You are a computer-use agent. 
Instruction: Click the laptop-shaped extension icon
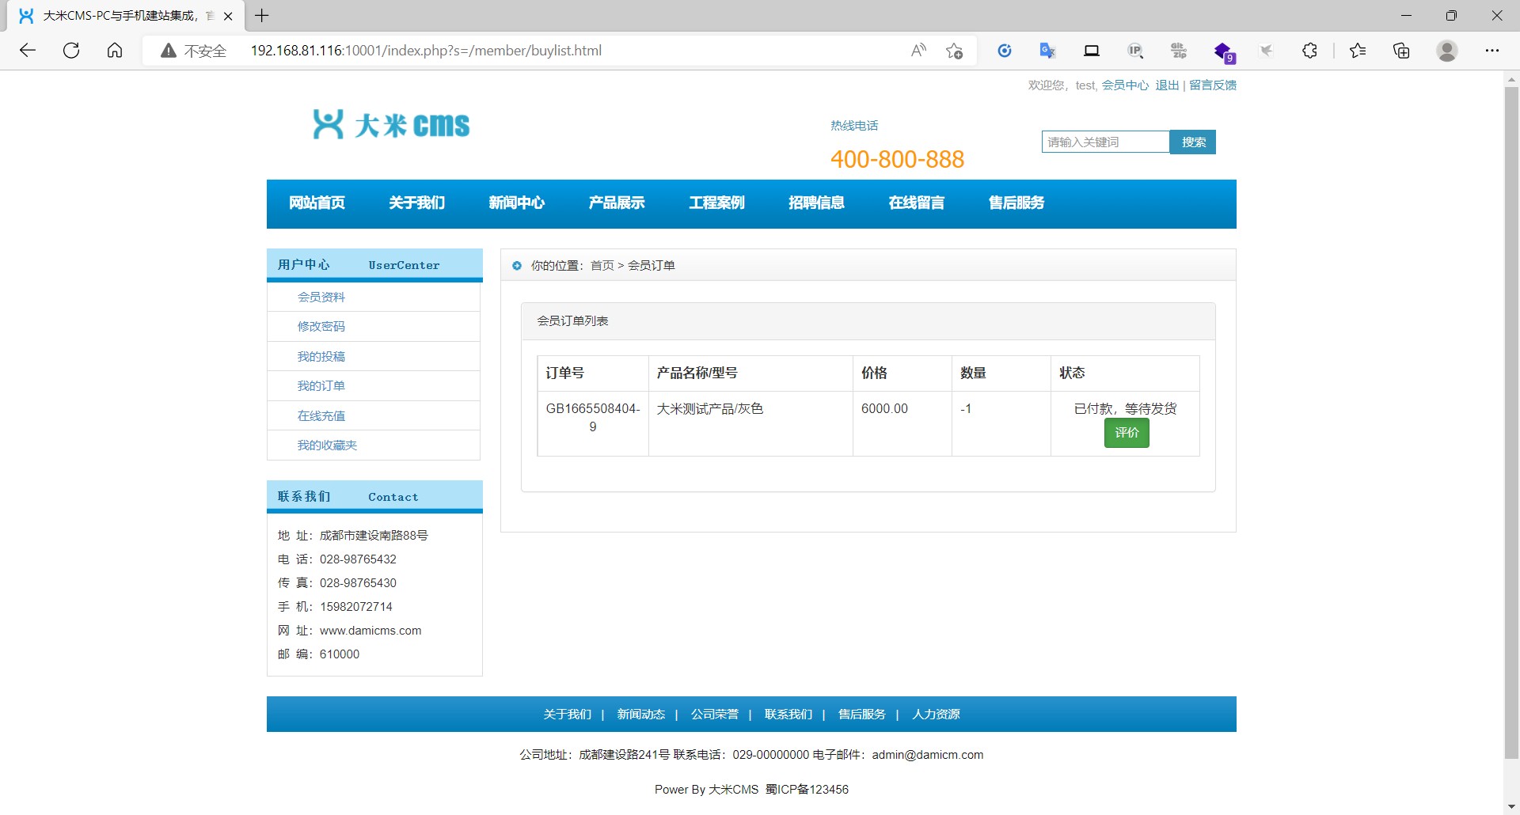(x=1092, y=51)
